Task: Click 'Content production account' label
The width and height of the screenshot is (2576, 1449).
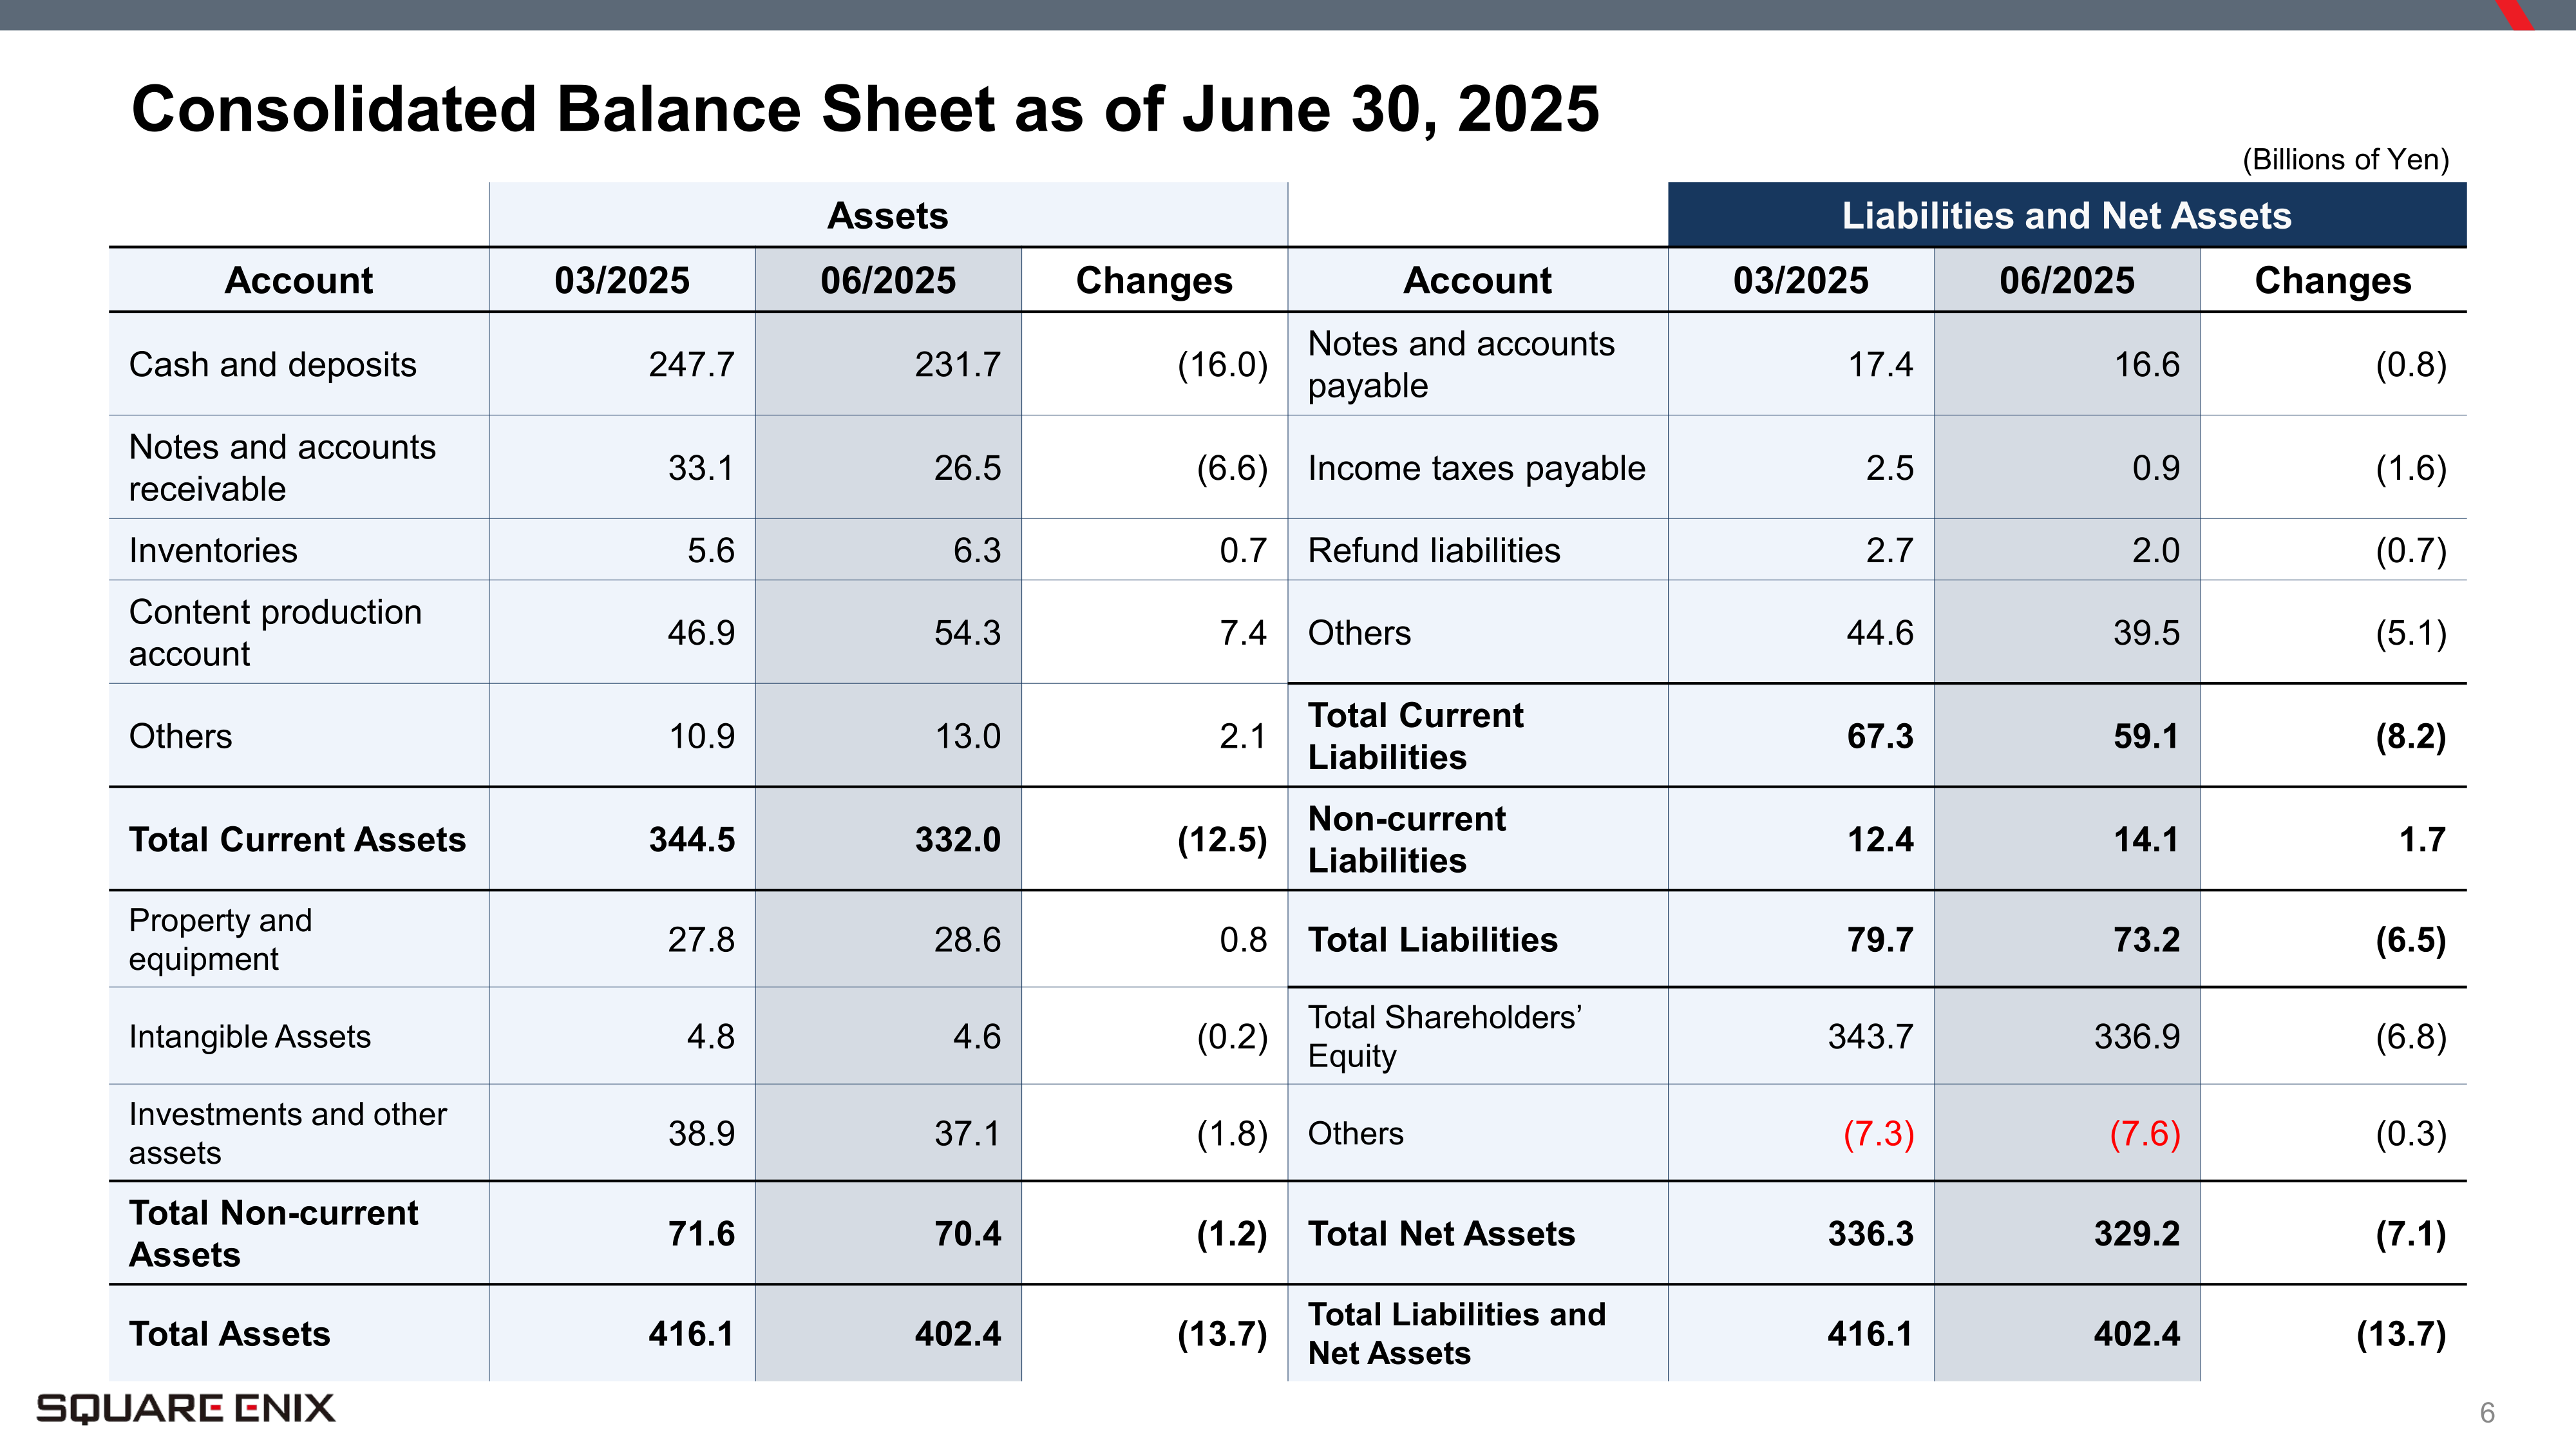Action: [x=275, y=632]
